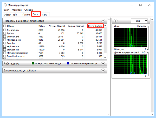The image size is (156, 118).
Task: Check the perfmon.exe checkbox
Action: click(x=5, y=36)
